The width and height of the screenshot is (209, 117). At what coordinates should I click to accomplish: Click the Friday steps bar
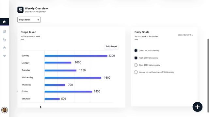[68, 92]
